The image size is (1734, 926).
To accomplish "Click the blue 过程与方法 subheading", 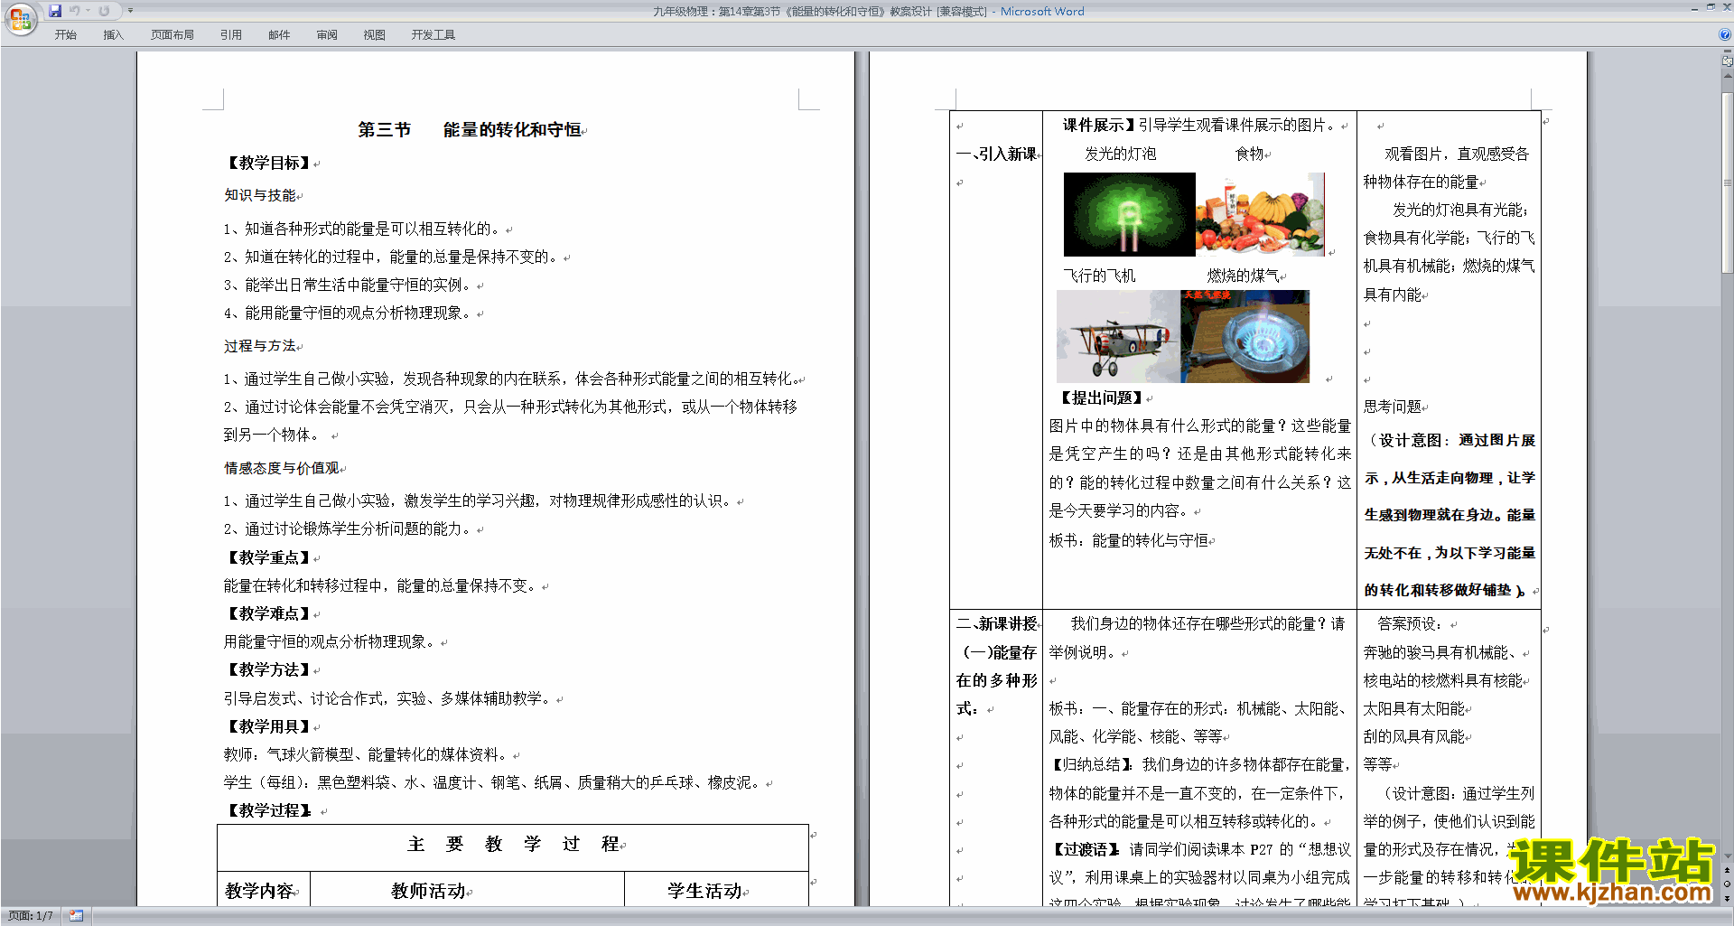I will [260, 346].
